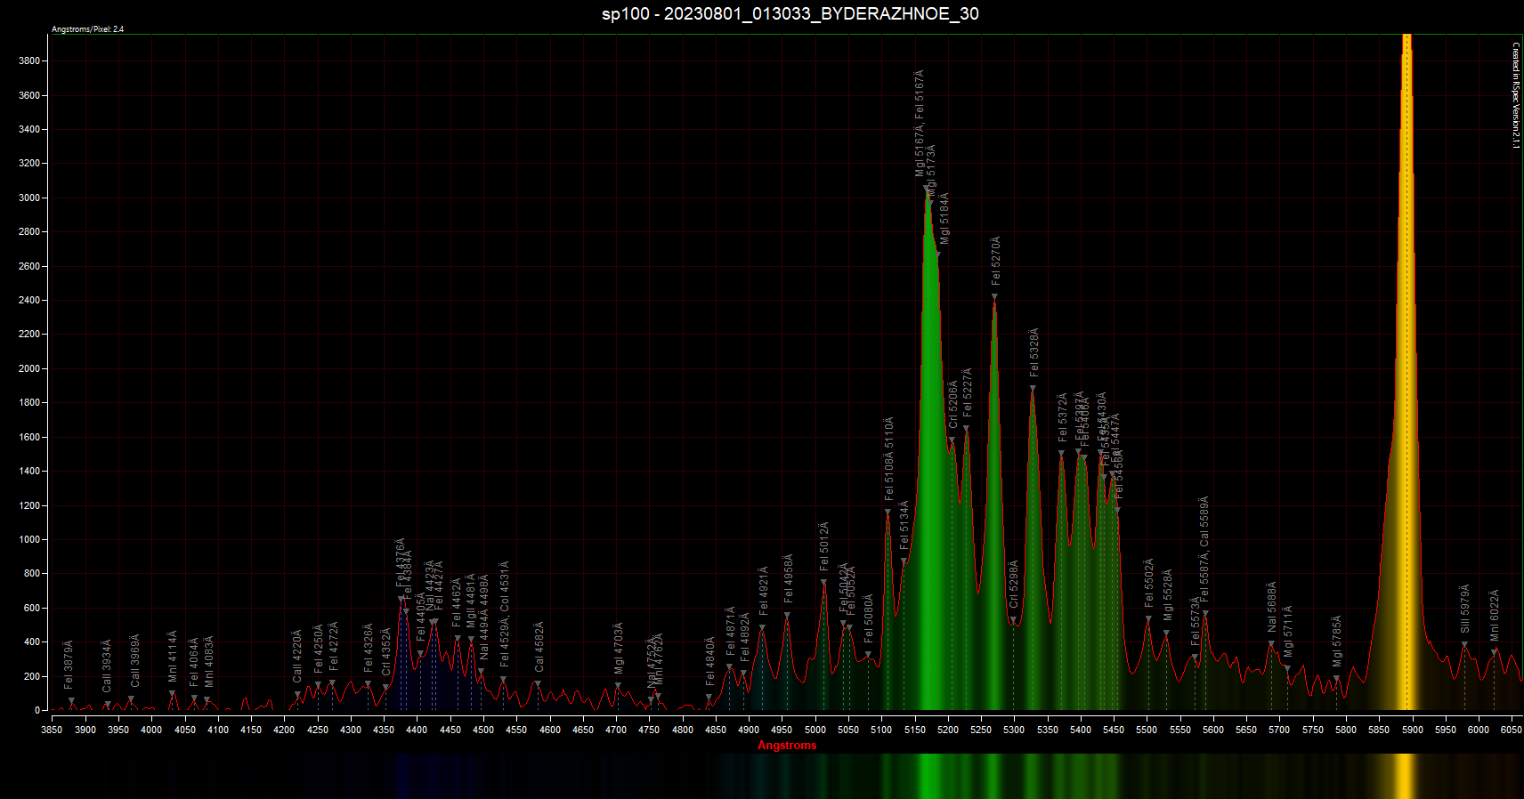The height and width of the screenshot is (799, 1524).
Task: Click the 5900 tick on the wavelength axis
Action: pyautogui.click(x=1413, y=730)
